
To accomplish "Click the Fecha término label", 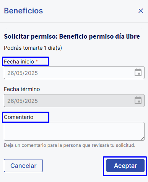I will [22, 89].
